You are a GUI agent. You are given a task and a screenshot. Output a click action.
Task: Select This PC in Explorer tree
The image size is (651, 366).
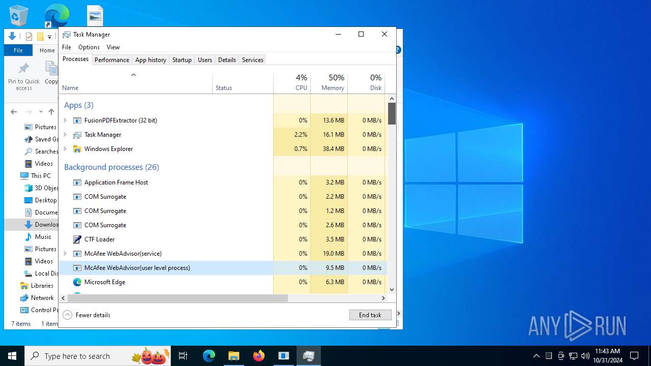tap(41, 176)
